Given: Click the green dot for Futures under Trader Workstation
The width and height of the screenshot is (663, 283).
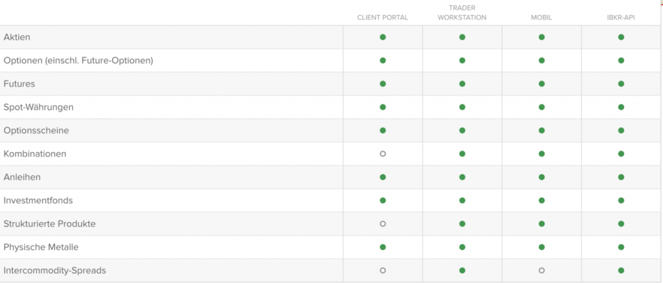Looking at the screenshot, I should 462,84.
